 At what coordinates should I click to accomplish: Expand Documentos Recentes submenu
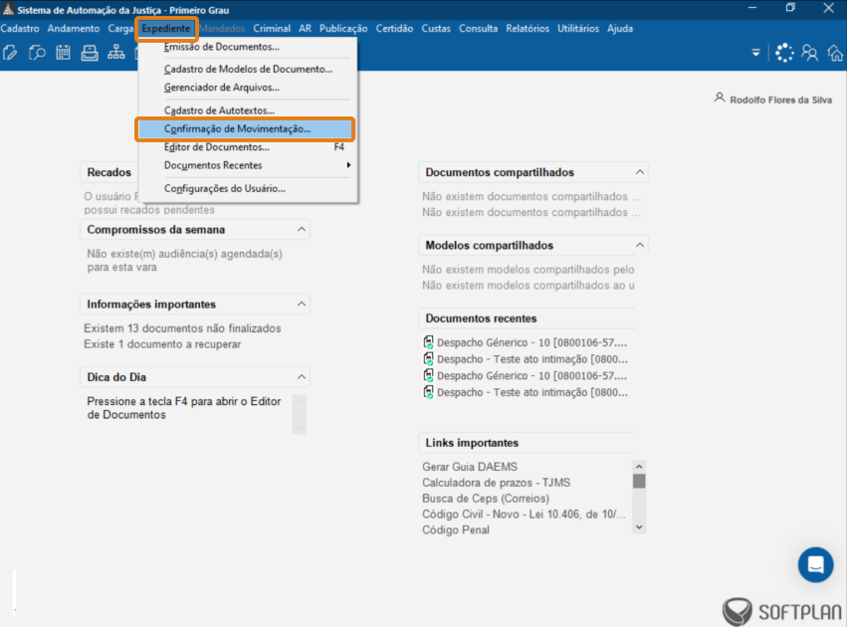tap(248, 165)
